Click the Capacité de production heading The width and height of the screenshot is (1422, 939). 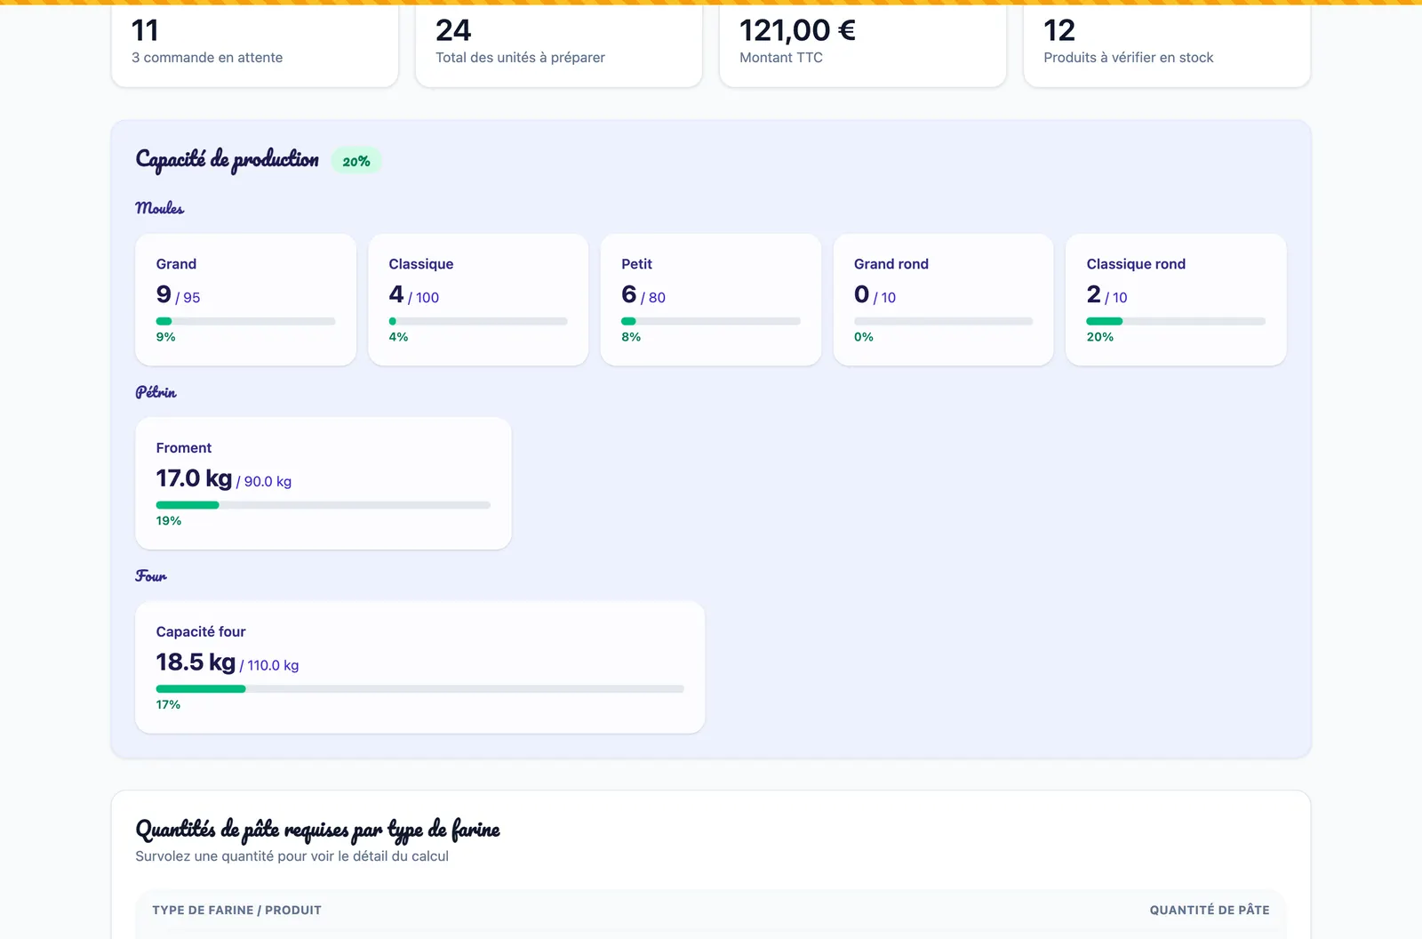pos(227,160)
